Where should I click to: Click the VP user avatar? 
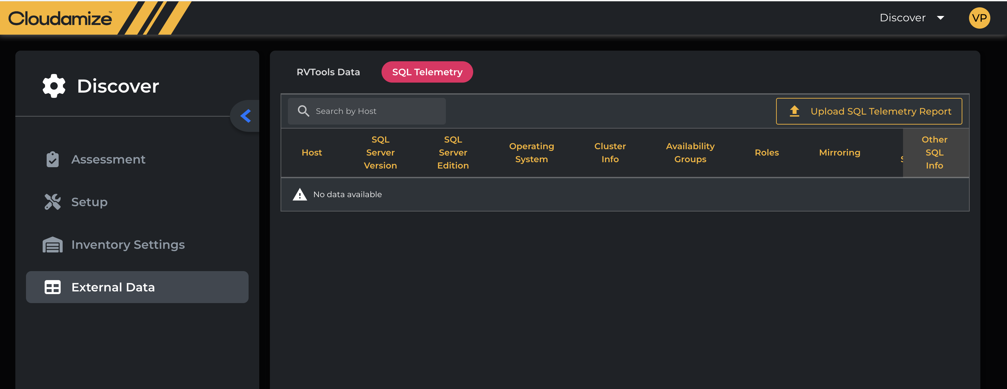point(979,18)
